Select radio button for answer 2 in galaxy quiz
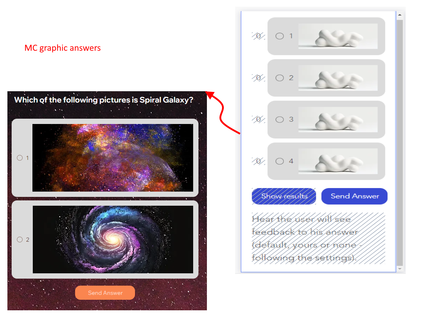This screenshot has height=317, width=423. click(x=20, y=240)
